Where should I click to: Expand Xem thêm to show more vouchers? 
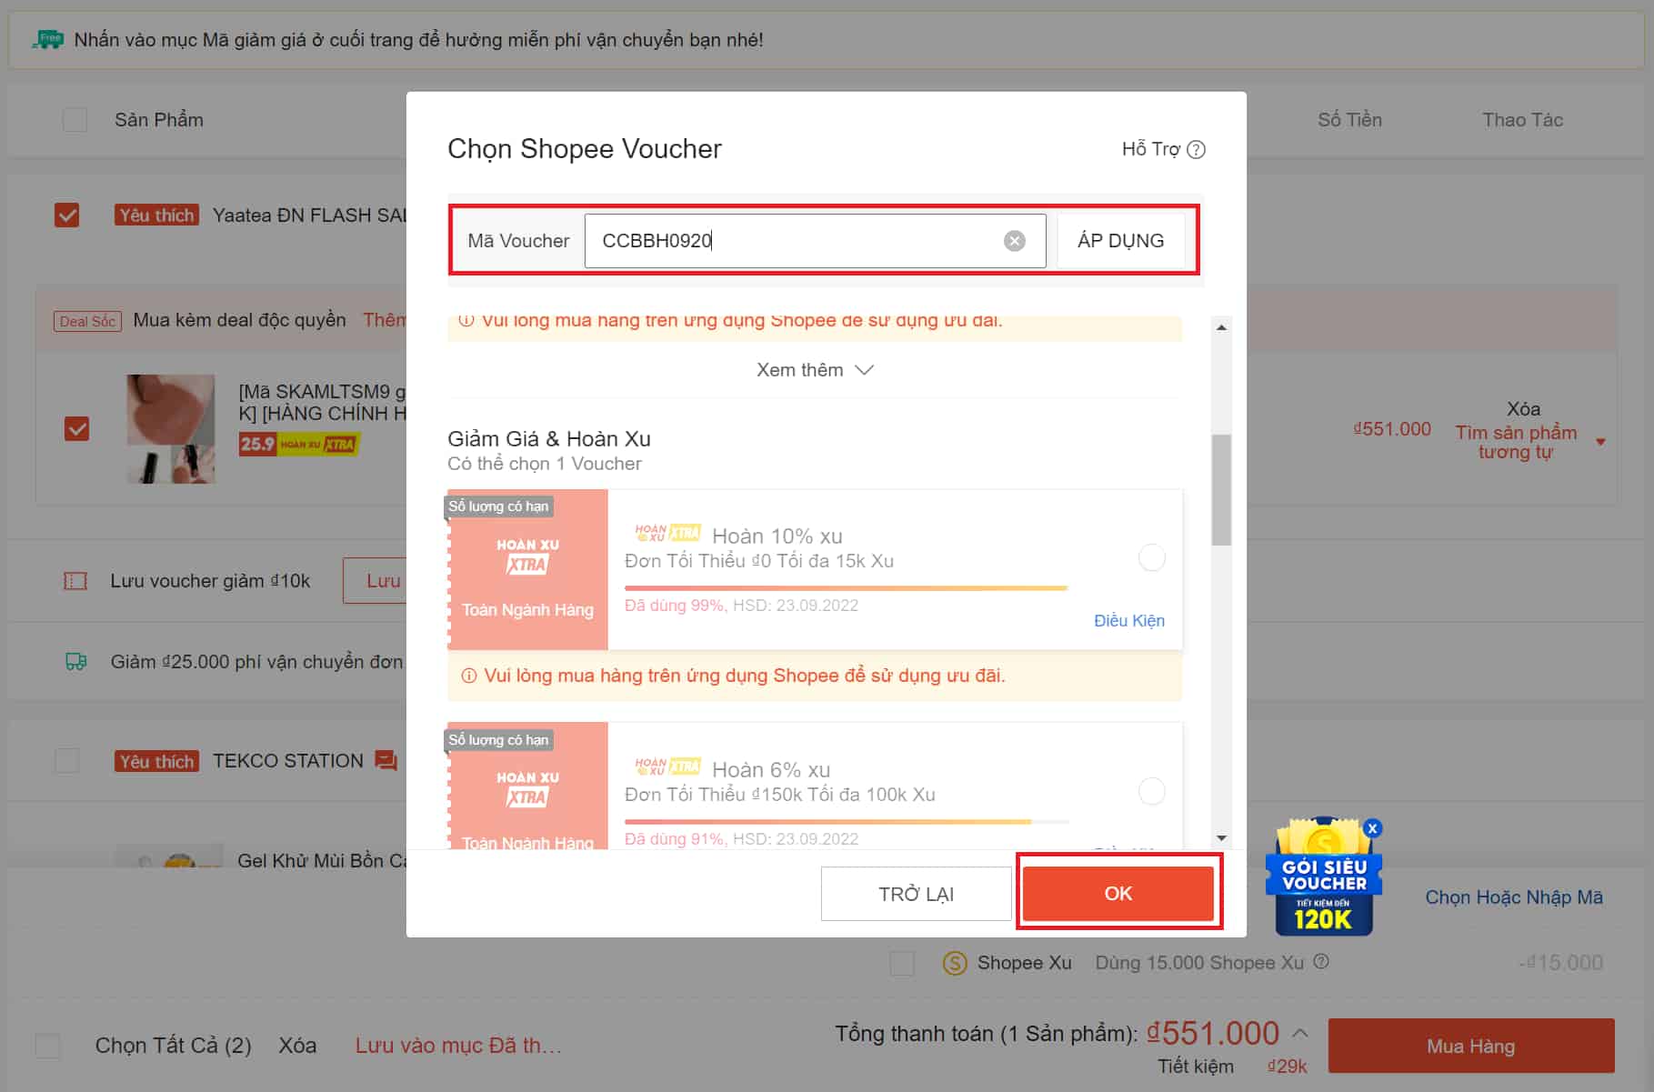point(814,370)
